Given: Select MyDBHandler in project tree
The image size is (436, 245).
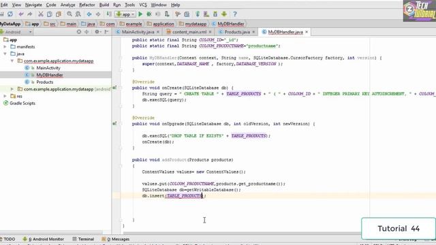Looking at the screenshot, I should (50, 75).
